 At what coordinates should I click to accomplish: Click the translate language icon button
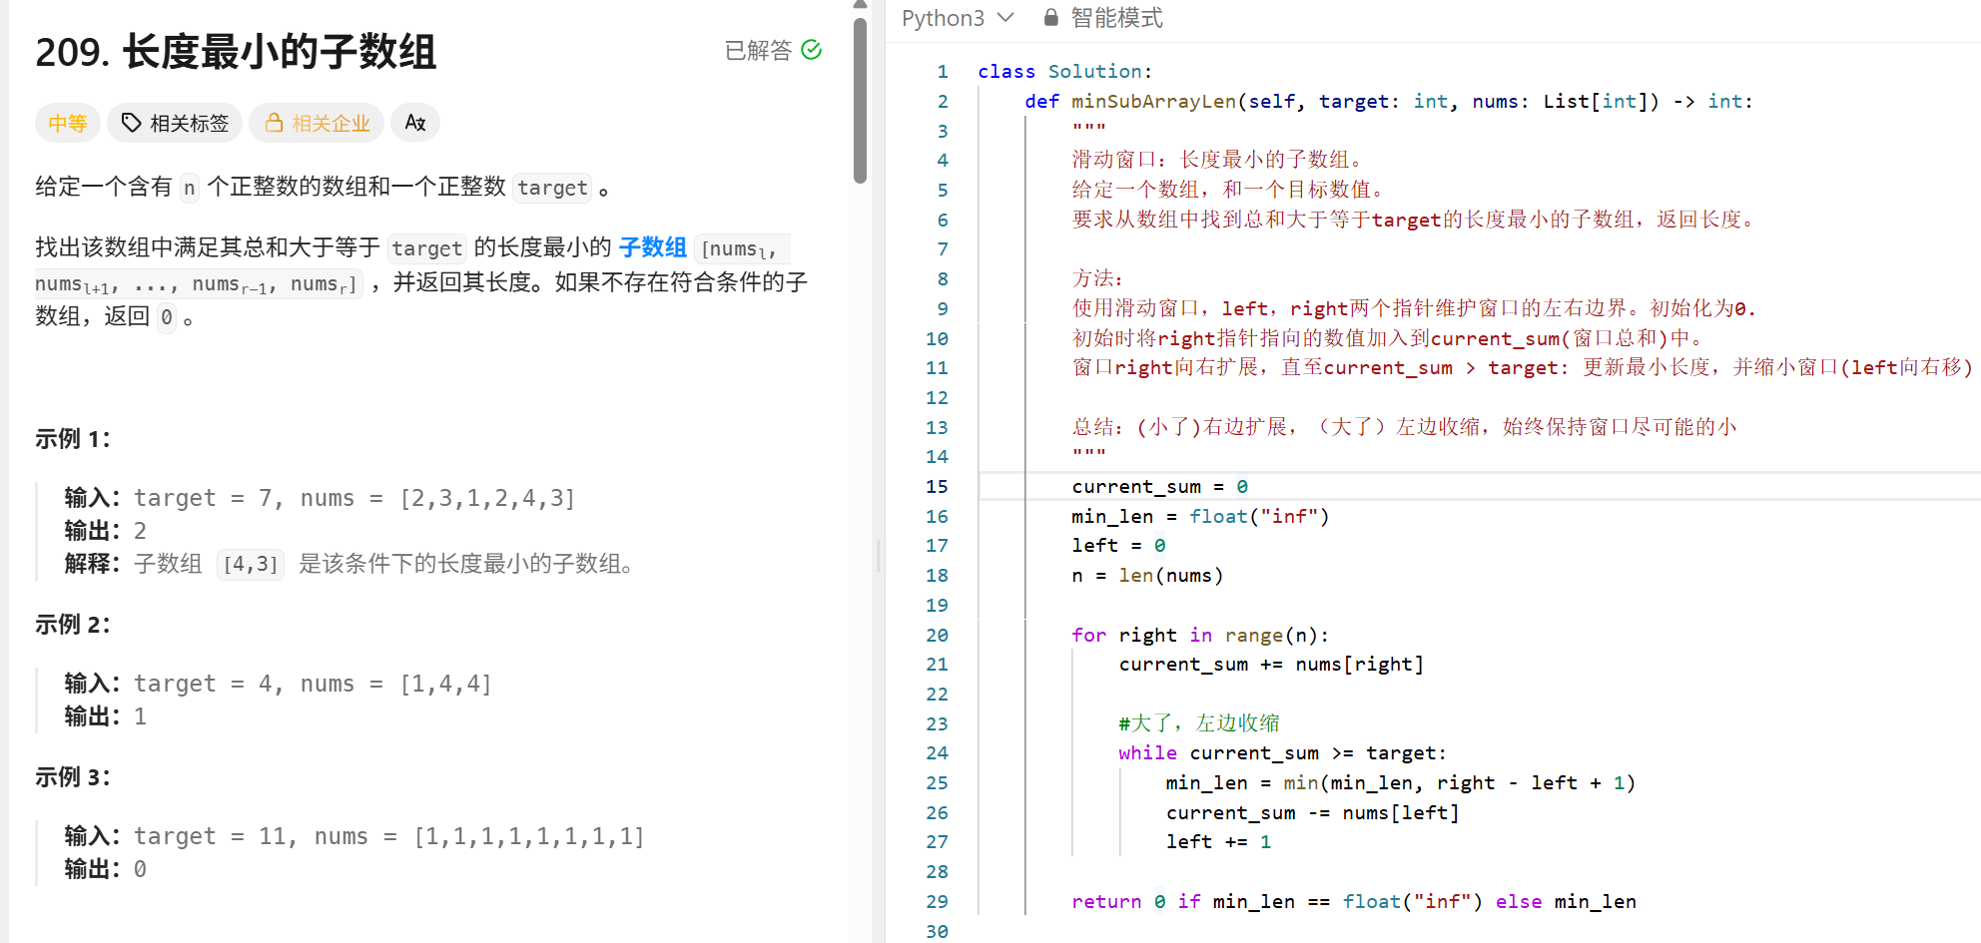click(415, 123)
